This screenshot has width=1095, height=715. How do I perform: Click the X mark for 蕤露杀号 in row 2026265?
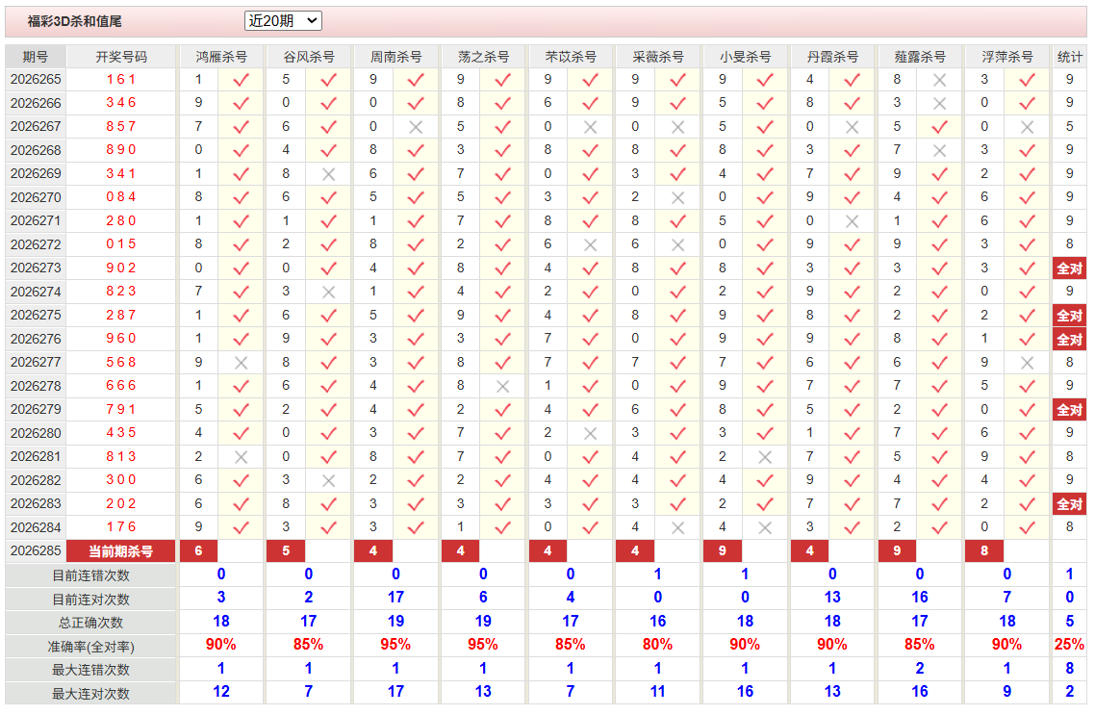tap(940, 80)
